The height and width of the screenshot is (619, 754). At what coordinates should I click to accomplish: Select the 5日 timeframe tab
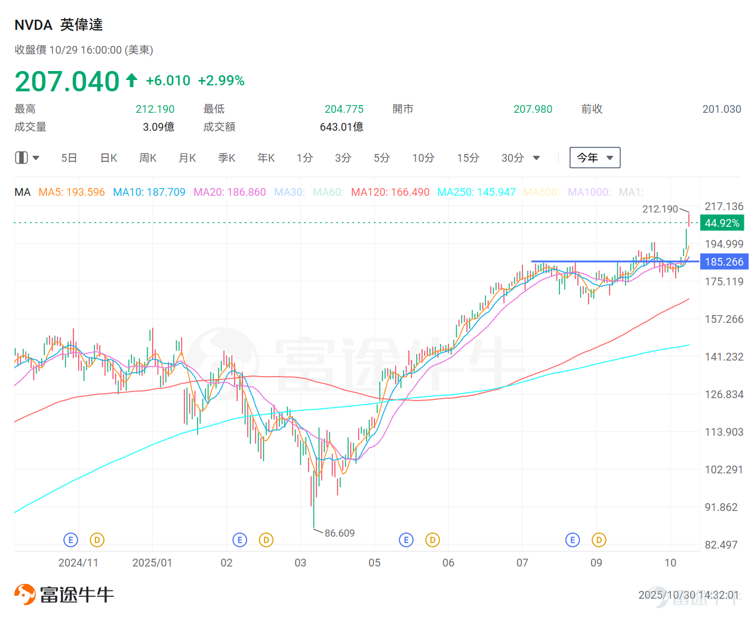tap(69, 158)
